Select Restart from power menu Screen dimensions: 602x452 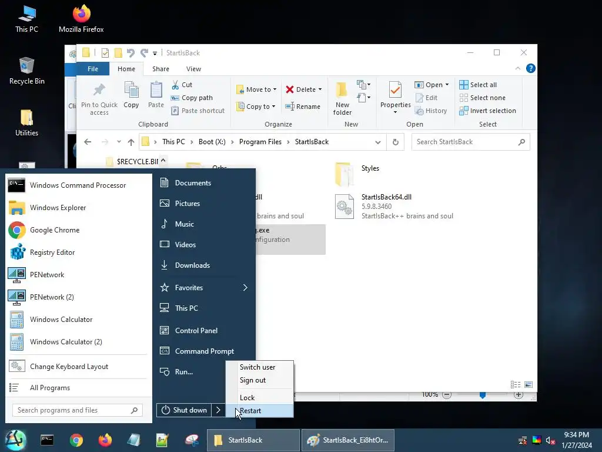click(259, 411)
